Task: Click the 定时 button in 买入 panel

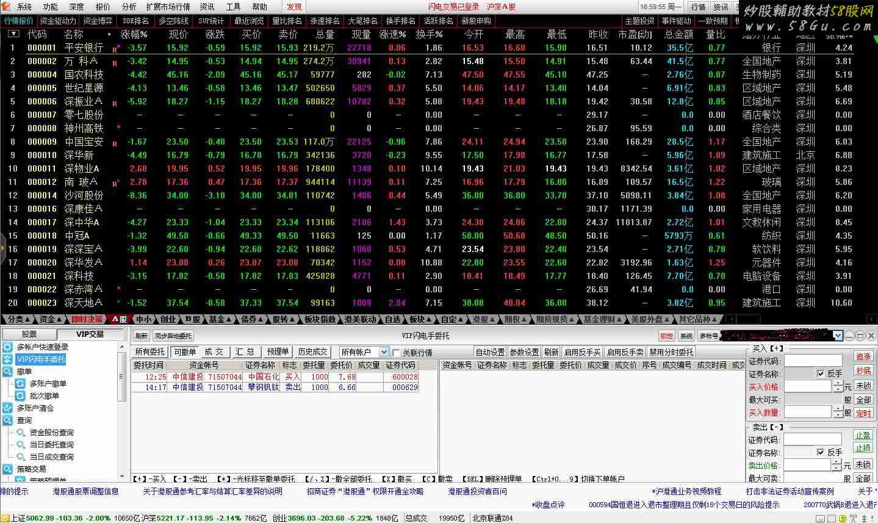Action: (x=863, y=413)
